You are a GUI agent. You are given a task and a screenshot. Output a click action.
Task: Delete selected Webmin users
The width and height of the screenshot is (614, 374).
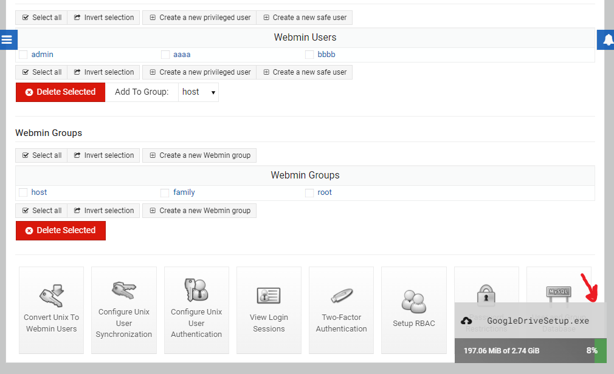(x=61, y=92)
